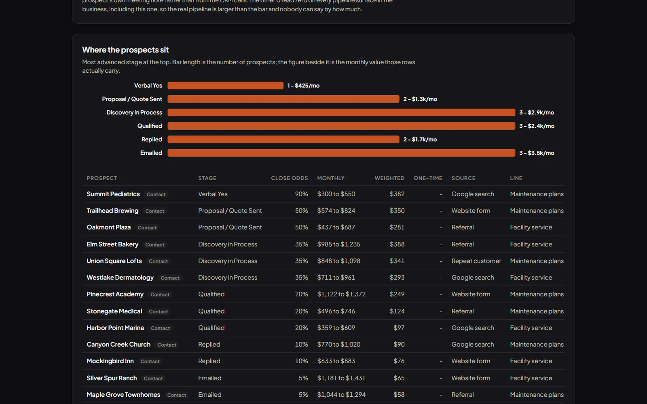
Task: Click the '2 – $1.3k/mo' bar value
Action: [420, 99]
